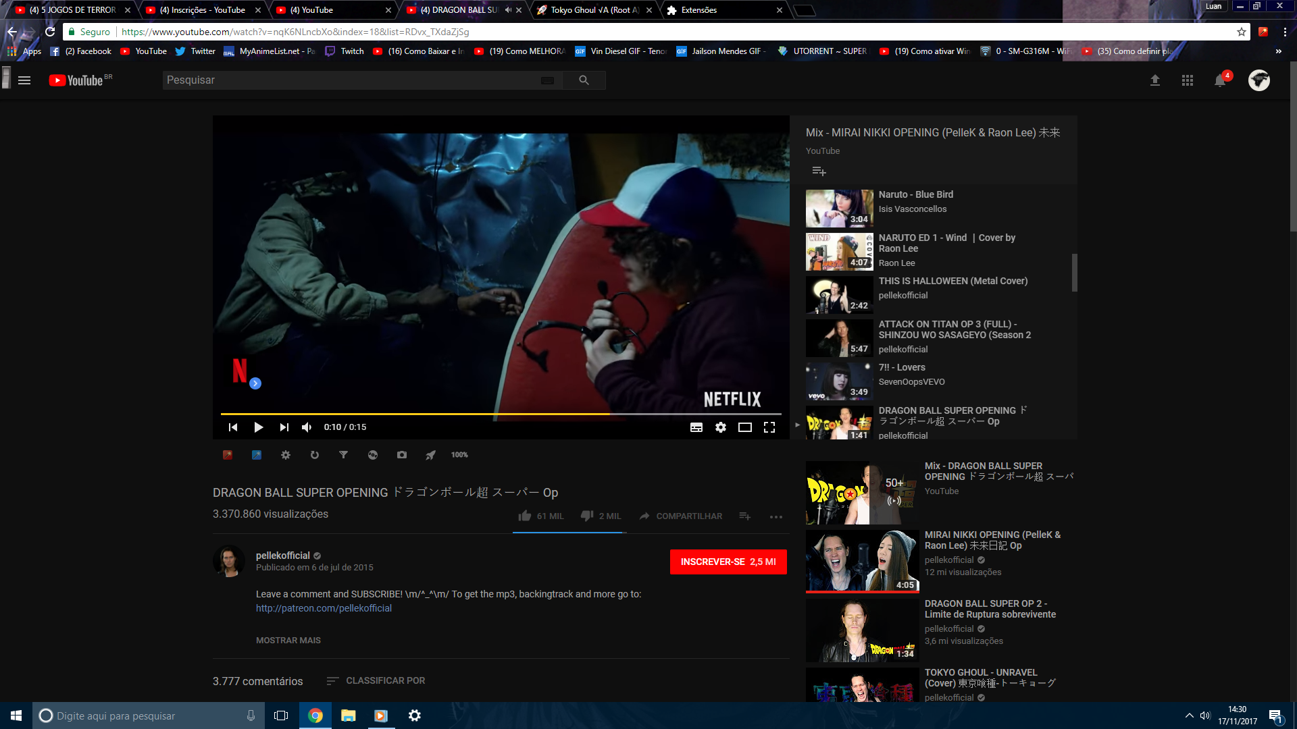
Task: Toggle subtitles/closed captions
Action: click(696, 427)
